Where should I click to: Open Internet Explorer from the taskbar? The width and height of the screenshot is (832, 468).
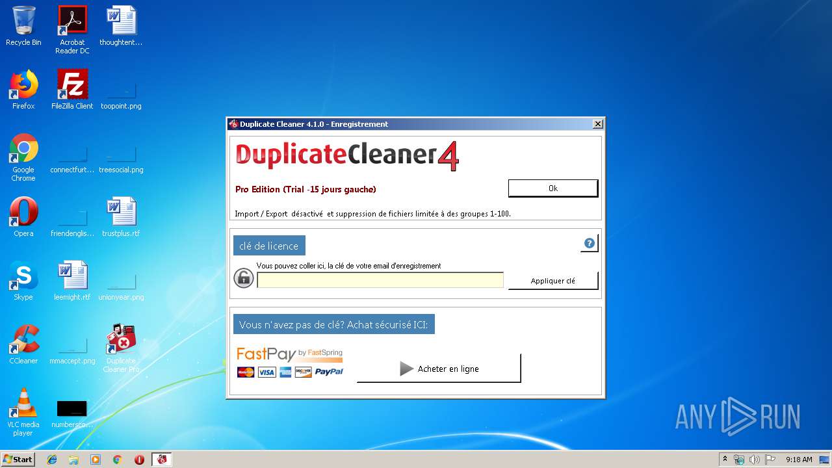[52, 460]
